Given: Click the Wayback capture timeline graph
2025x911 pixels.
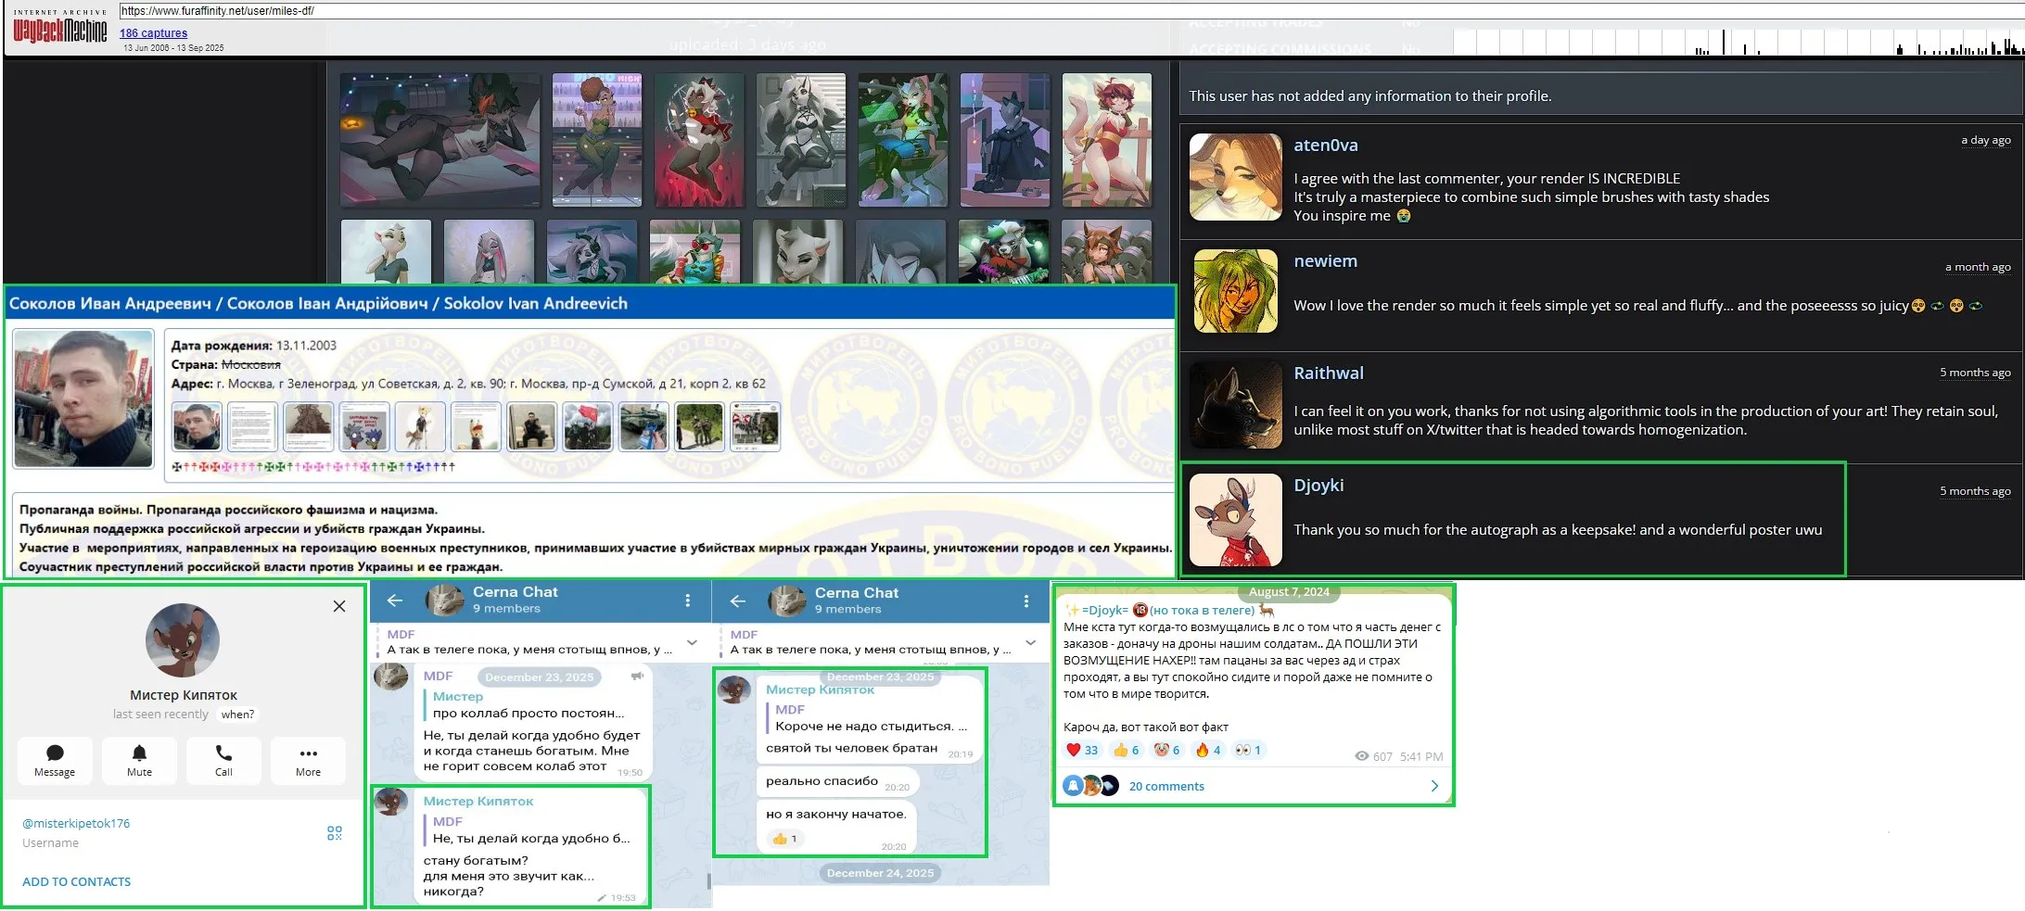Looking at the screenshot, I should 1734,43.
